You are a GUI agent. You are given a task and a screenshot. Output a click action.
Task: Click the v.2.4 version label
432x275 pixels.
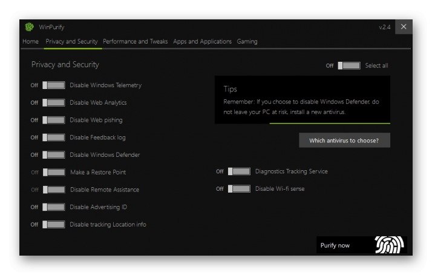click(x=385, y=27)
